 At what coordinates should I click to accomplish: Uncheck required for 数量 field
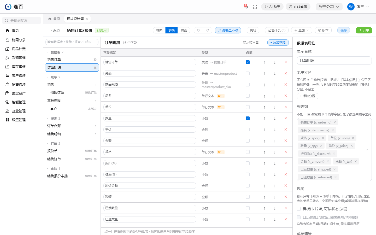(x=248, y=118)
